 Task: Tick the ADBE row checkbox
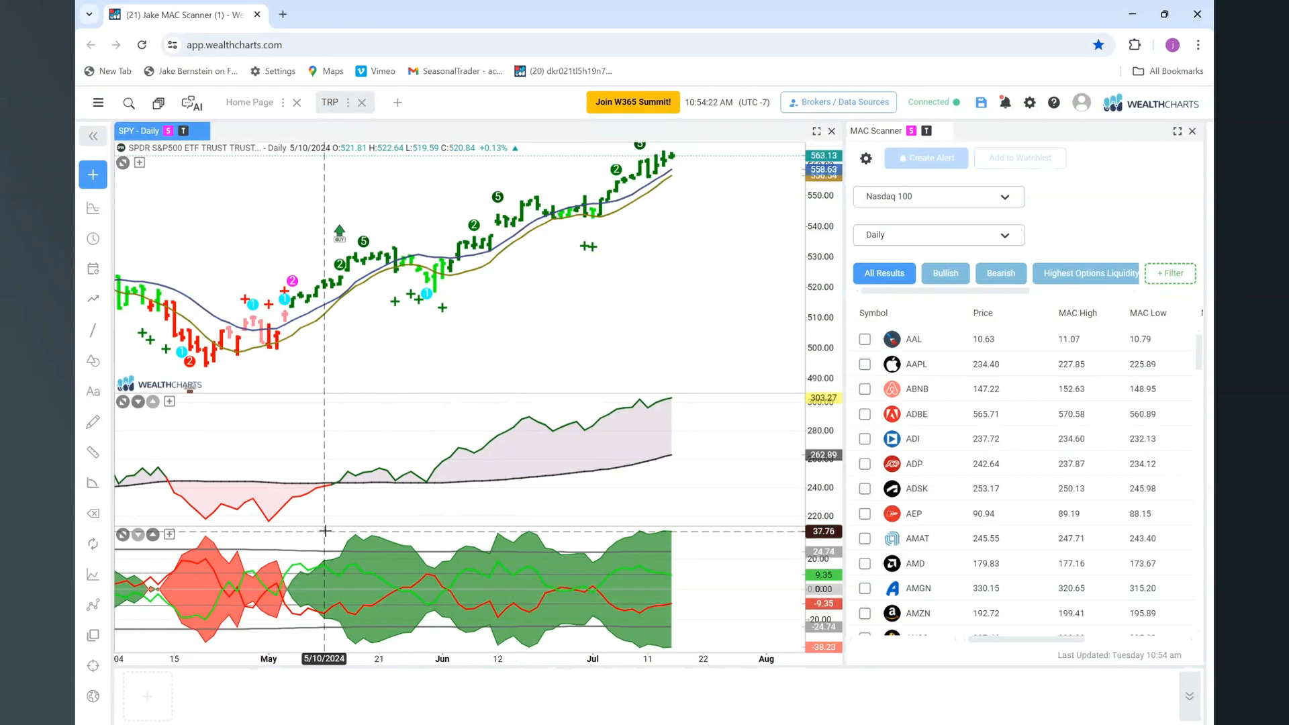click(x=865, y=414)
